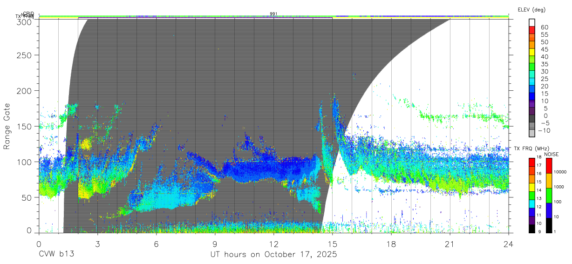Click the ELEV scale label 60
The image size is (572, 264).
[545, 27]
